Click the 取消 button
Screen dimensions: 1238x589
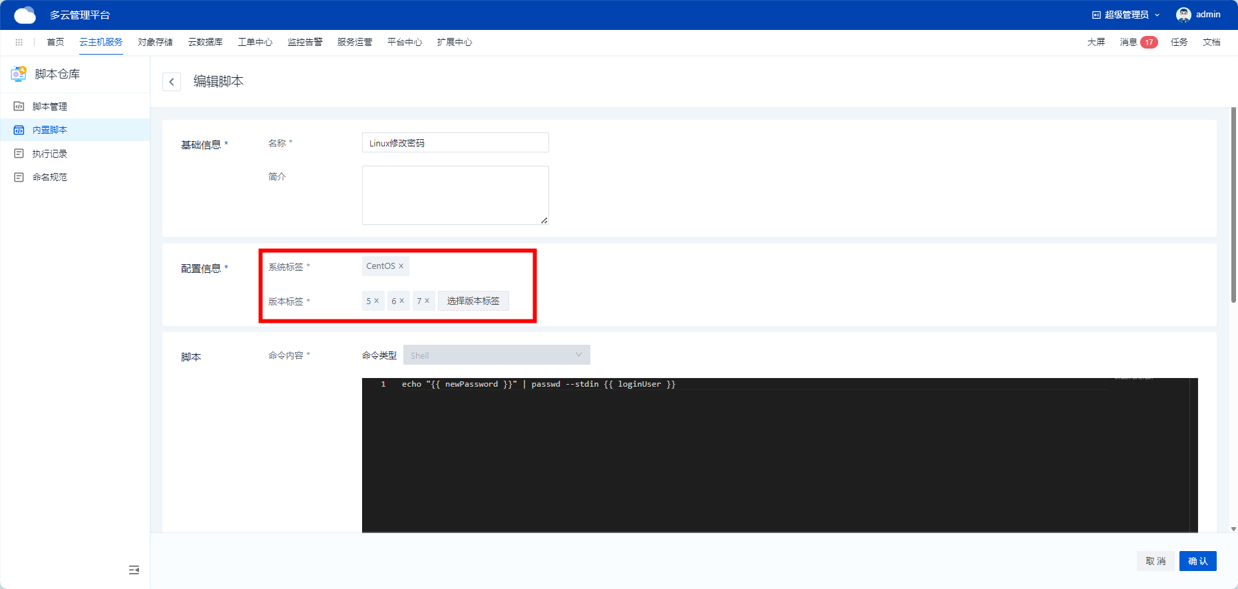coord(1155,561)
